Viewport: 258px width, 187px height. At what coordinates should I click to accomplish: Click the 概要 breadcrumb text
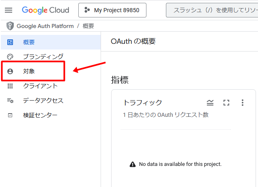(x=88, y=26)
